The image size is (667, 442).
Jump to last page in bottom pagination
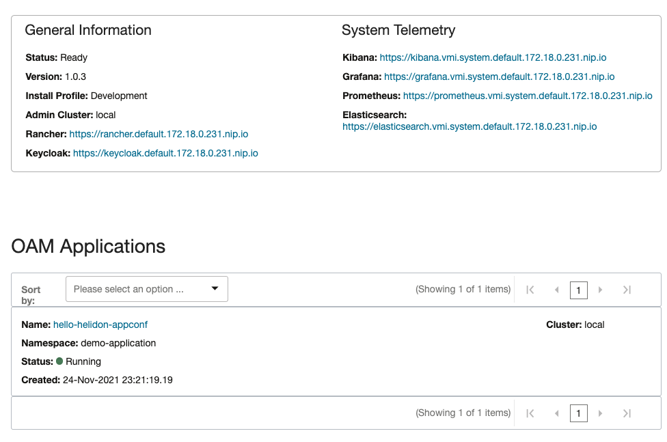pos(627,413)
